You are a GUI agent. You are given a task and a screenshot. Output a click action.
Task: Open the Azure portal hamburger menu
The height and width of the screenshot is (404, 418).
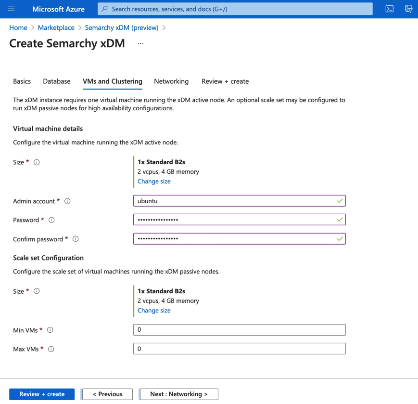coord(12,9)
